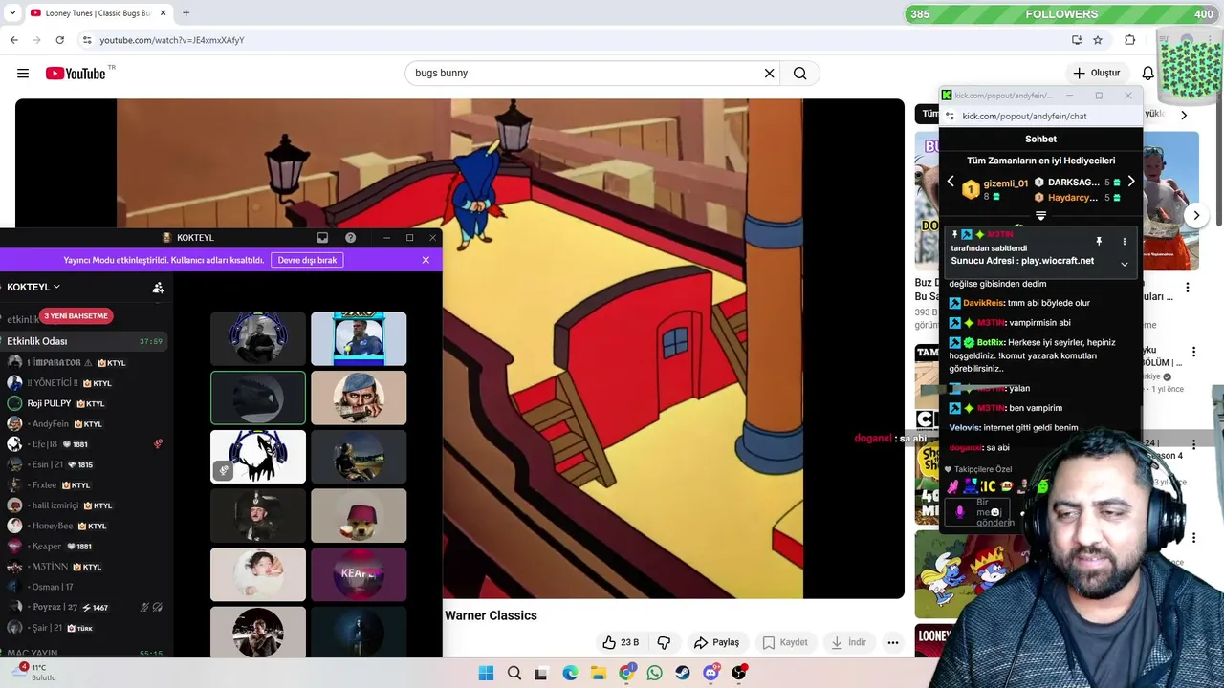Open File Explorer from taskbar
Screen dimensions: 1224x688
click(599, 673)
